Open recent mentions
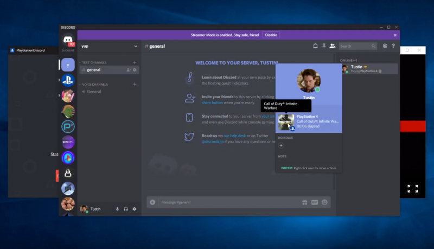 (x=385, y=46)
